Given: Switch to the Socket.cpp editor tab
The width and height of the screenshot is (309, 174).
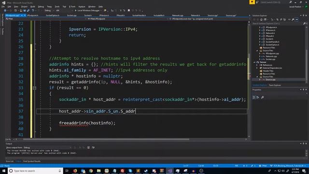Looking at the screenshot, I should 71,15.
